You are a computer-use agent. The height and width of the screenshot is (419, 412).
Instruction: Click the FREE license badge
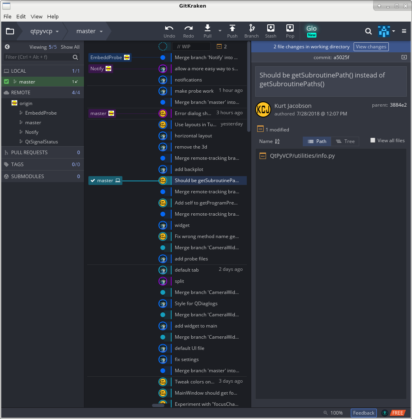pos(398,413)
